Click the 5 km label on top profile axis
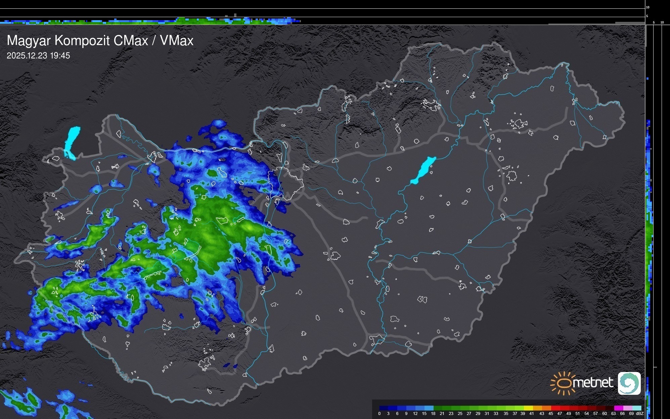 [x=647, y=16]
